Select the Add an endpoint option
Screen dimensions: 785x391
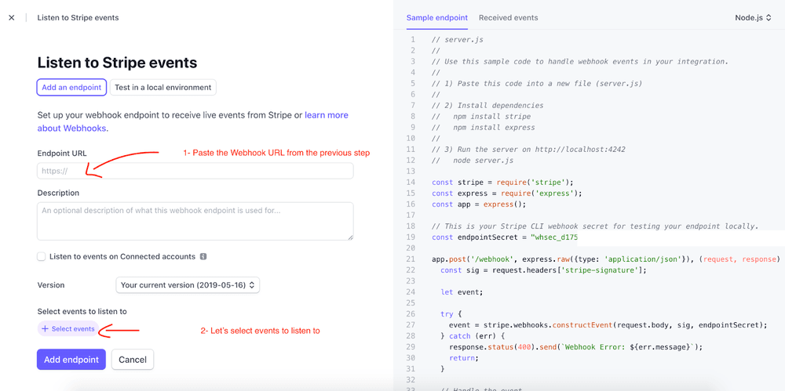pos(71,87)
